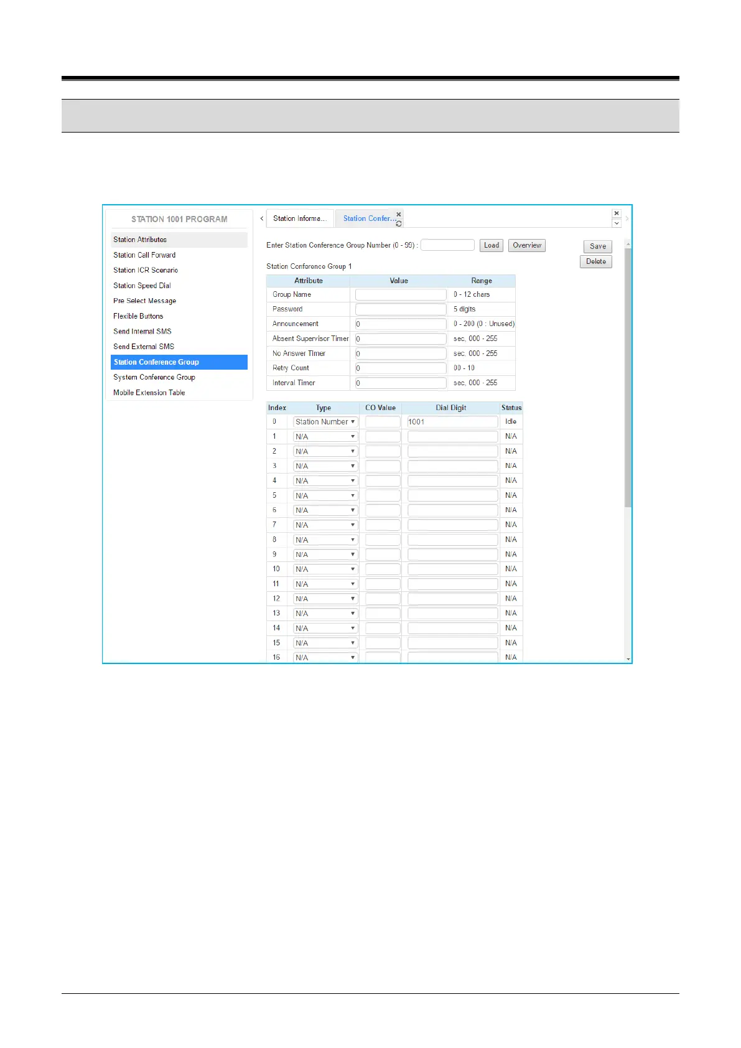Click the STATION 1001 PROGRAM heading
This screenshot has height=1048, width=741.
[x=179, y=219]
